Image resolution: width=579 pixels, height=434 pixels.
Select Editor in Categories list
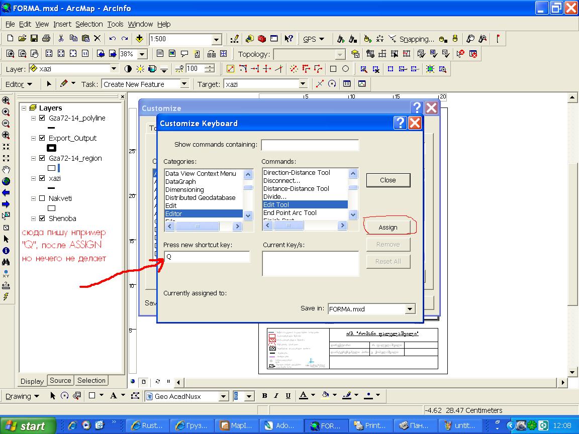click(203, 213)
